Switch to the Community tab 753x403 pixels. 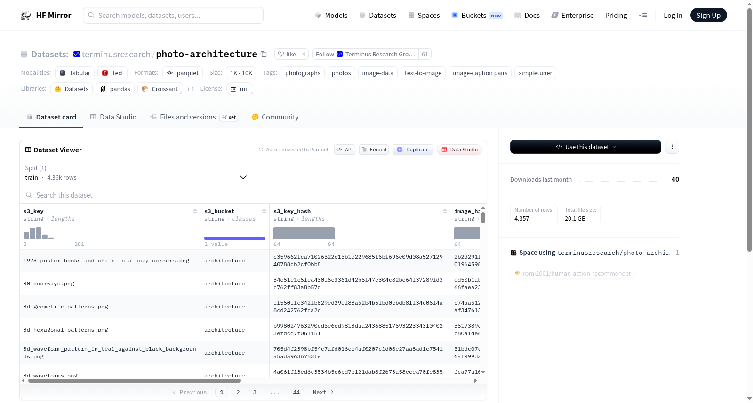(x=275, y=117)
